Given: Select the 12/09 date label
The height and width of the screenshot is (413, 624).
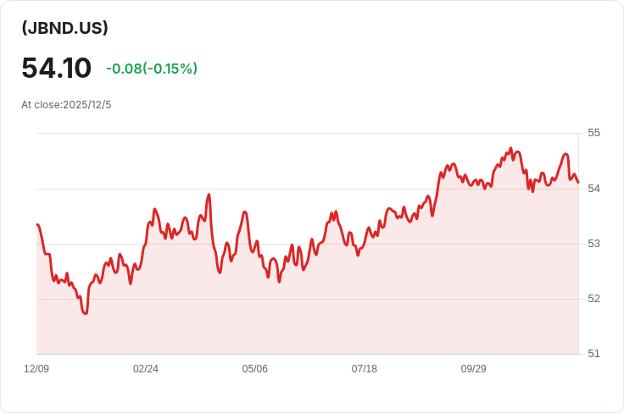Looking at the screenshot, I should [36, 369].
